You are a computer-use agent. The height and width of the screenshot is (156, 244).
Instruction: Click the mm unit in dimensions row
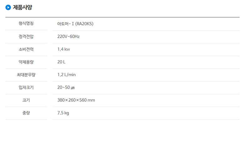point(91,100)
